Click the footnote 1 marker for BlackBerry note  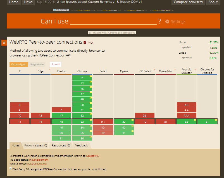pos(10,168)
